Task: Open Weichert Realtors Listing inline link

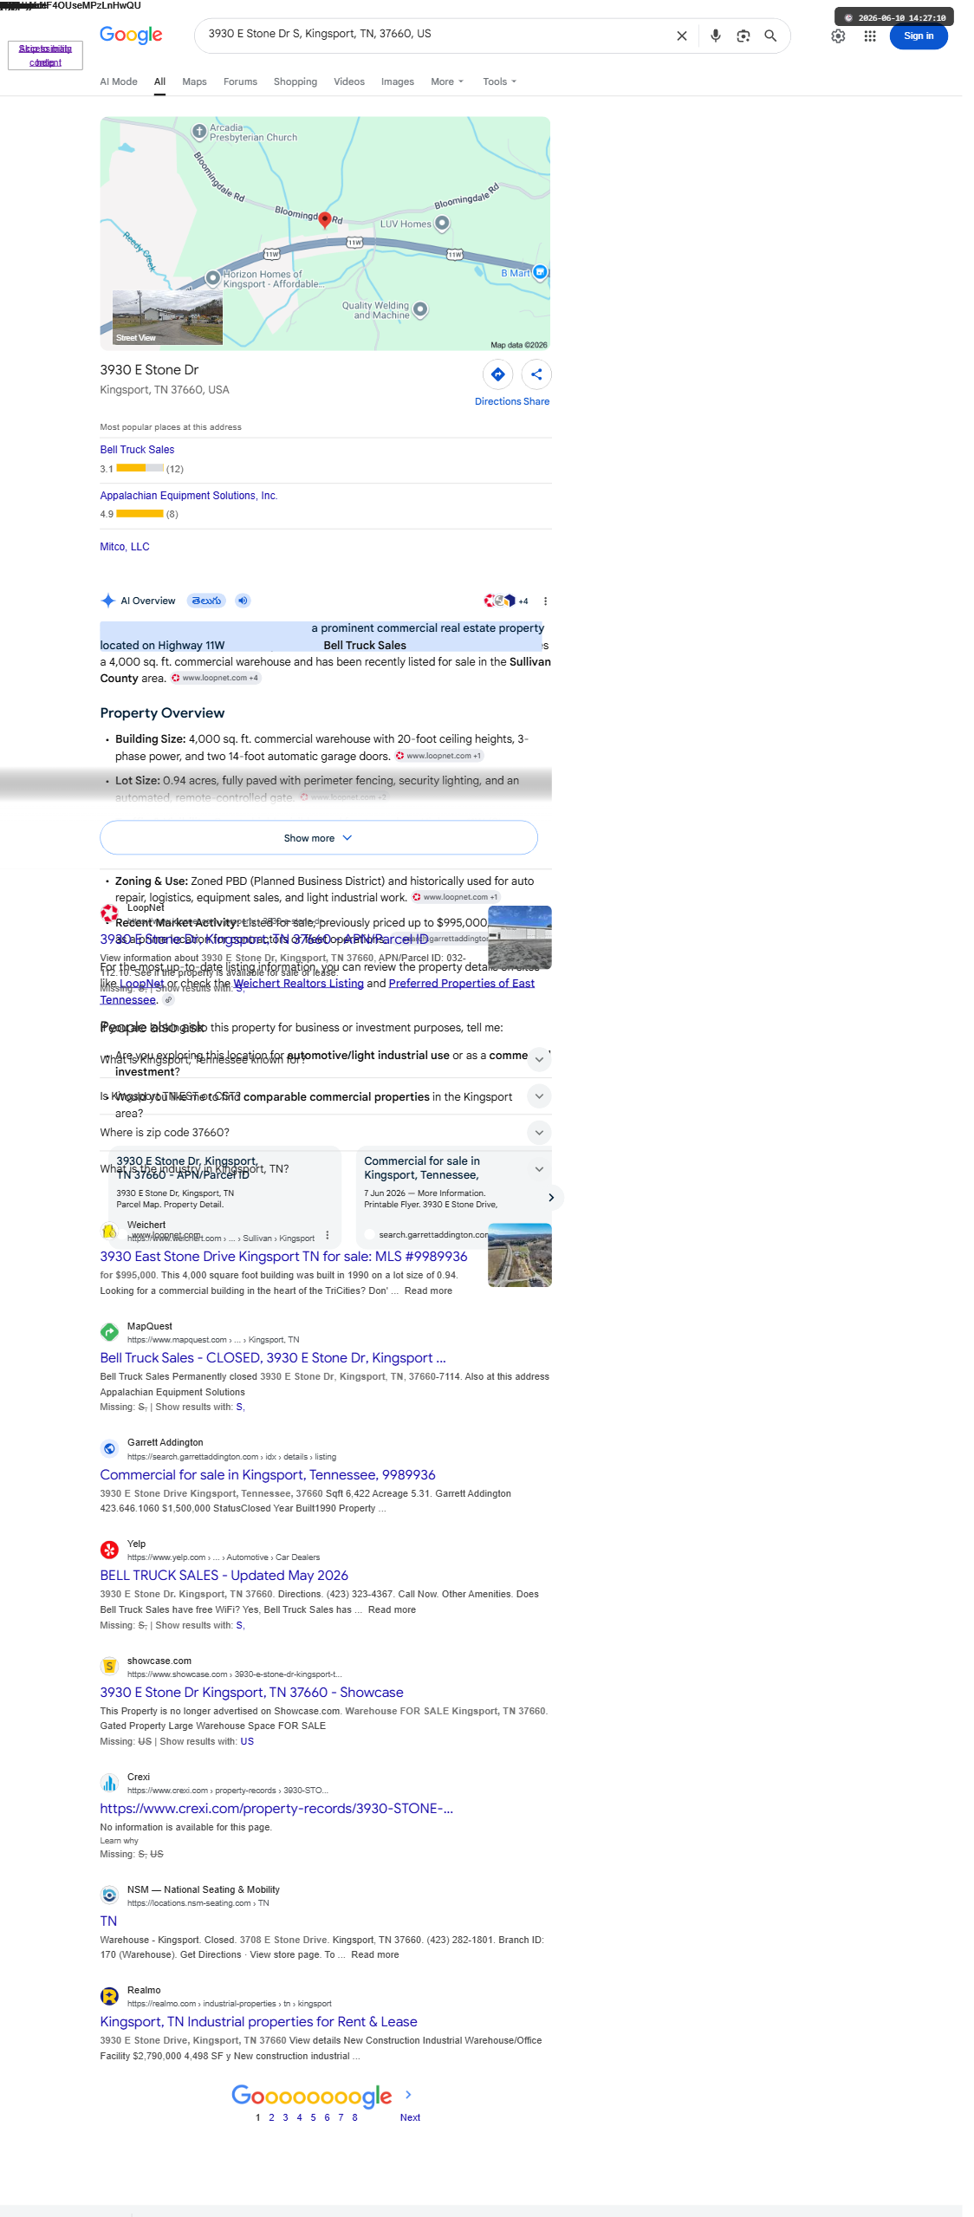Action: point(298,984)
